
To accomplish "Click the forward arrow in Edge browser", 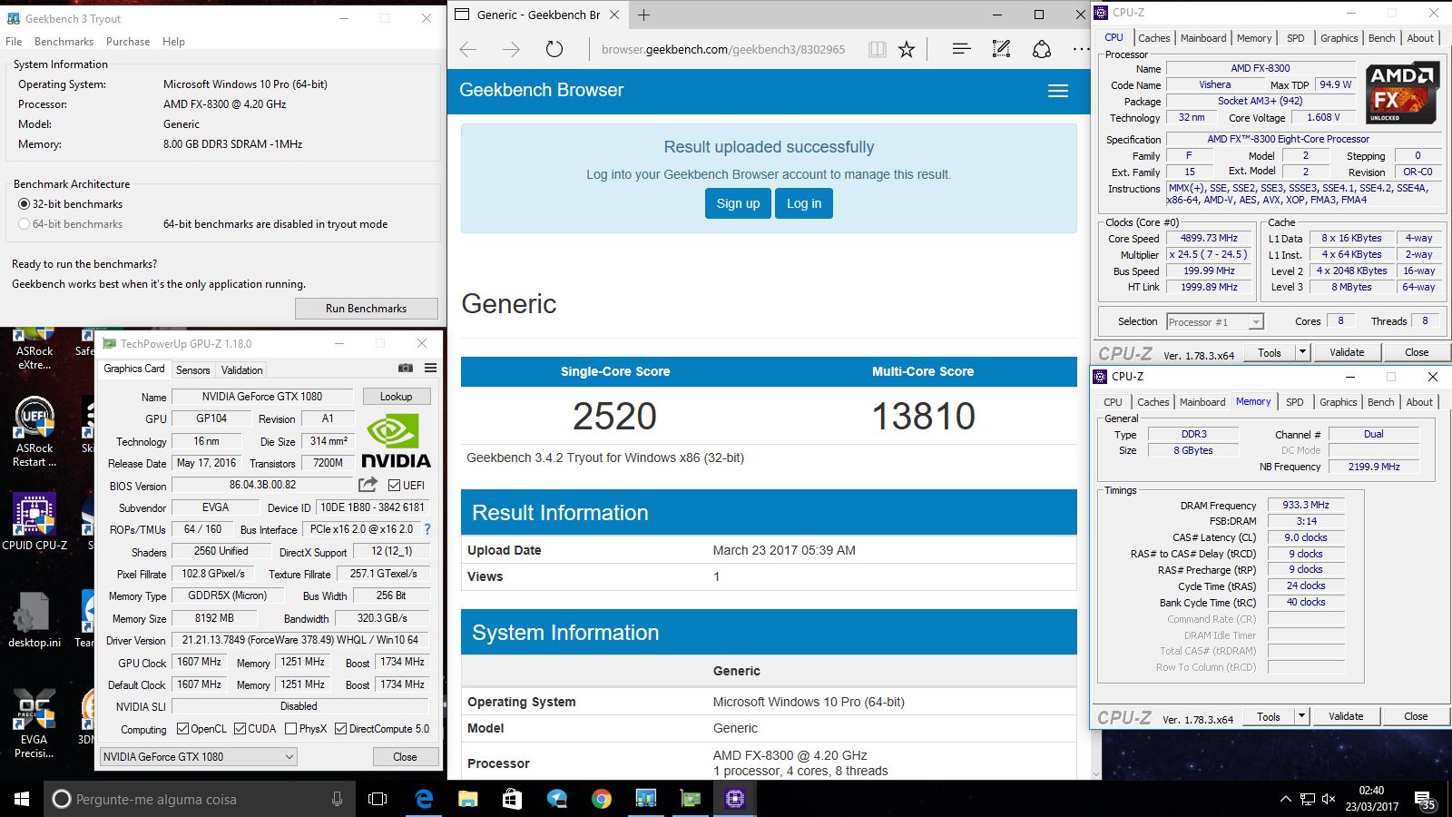I will 511,49.
